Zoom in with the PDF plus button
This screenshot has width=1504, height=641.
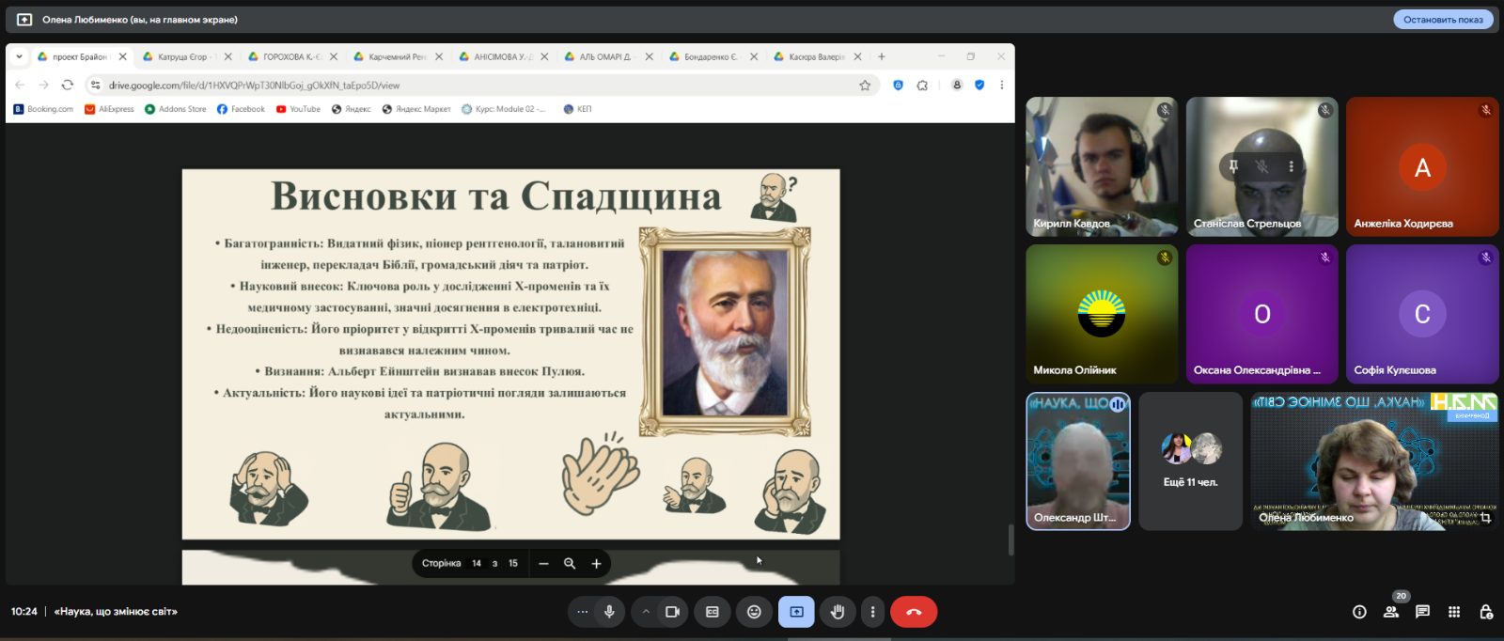tap(596, 564)
